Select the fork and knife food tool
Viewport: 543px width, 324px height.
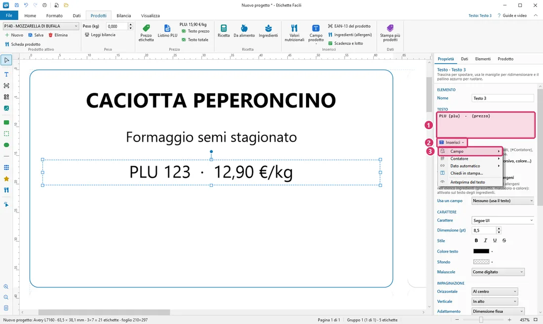(x=6, y=190)
